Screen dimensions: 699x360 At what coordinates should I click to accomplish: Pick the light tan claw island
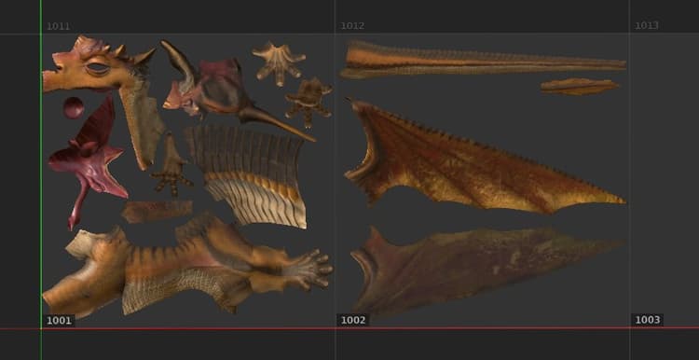279,63
